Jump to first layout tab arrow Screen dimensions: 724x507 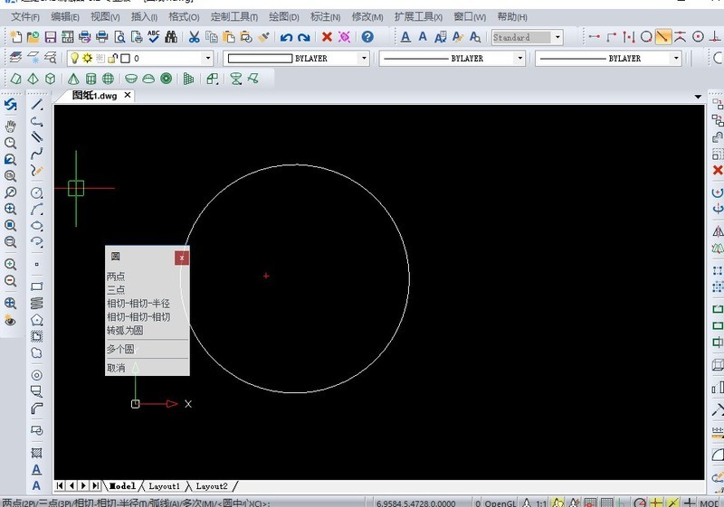60,486
